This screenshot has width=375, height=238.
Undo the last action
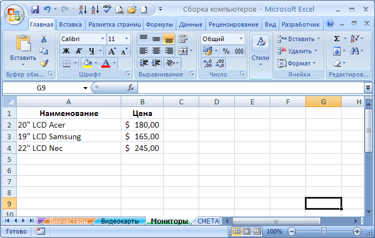(x=47, y=9)
